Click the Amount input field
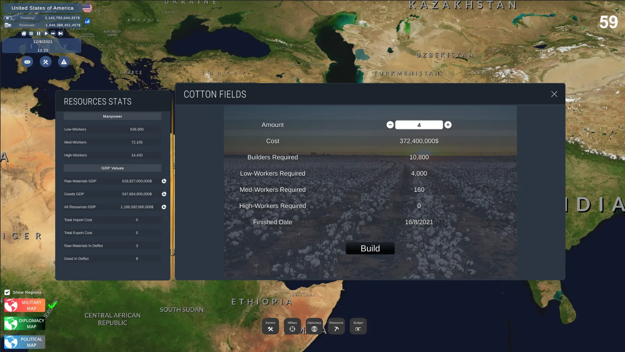Image resolution: width=625 pixels, height=352 pixels. tap(419, 125)
